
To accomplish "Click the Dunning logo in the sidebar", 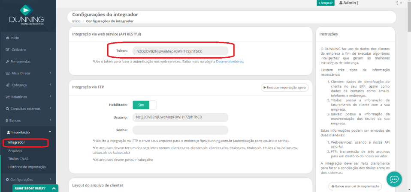I will point(26,15).
